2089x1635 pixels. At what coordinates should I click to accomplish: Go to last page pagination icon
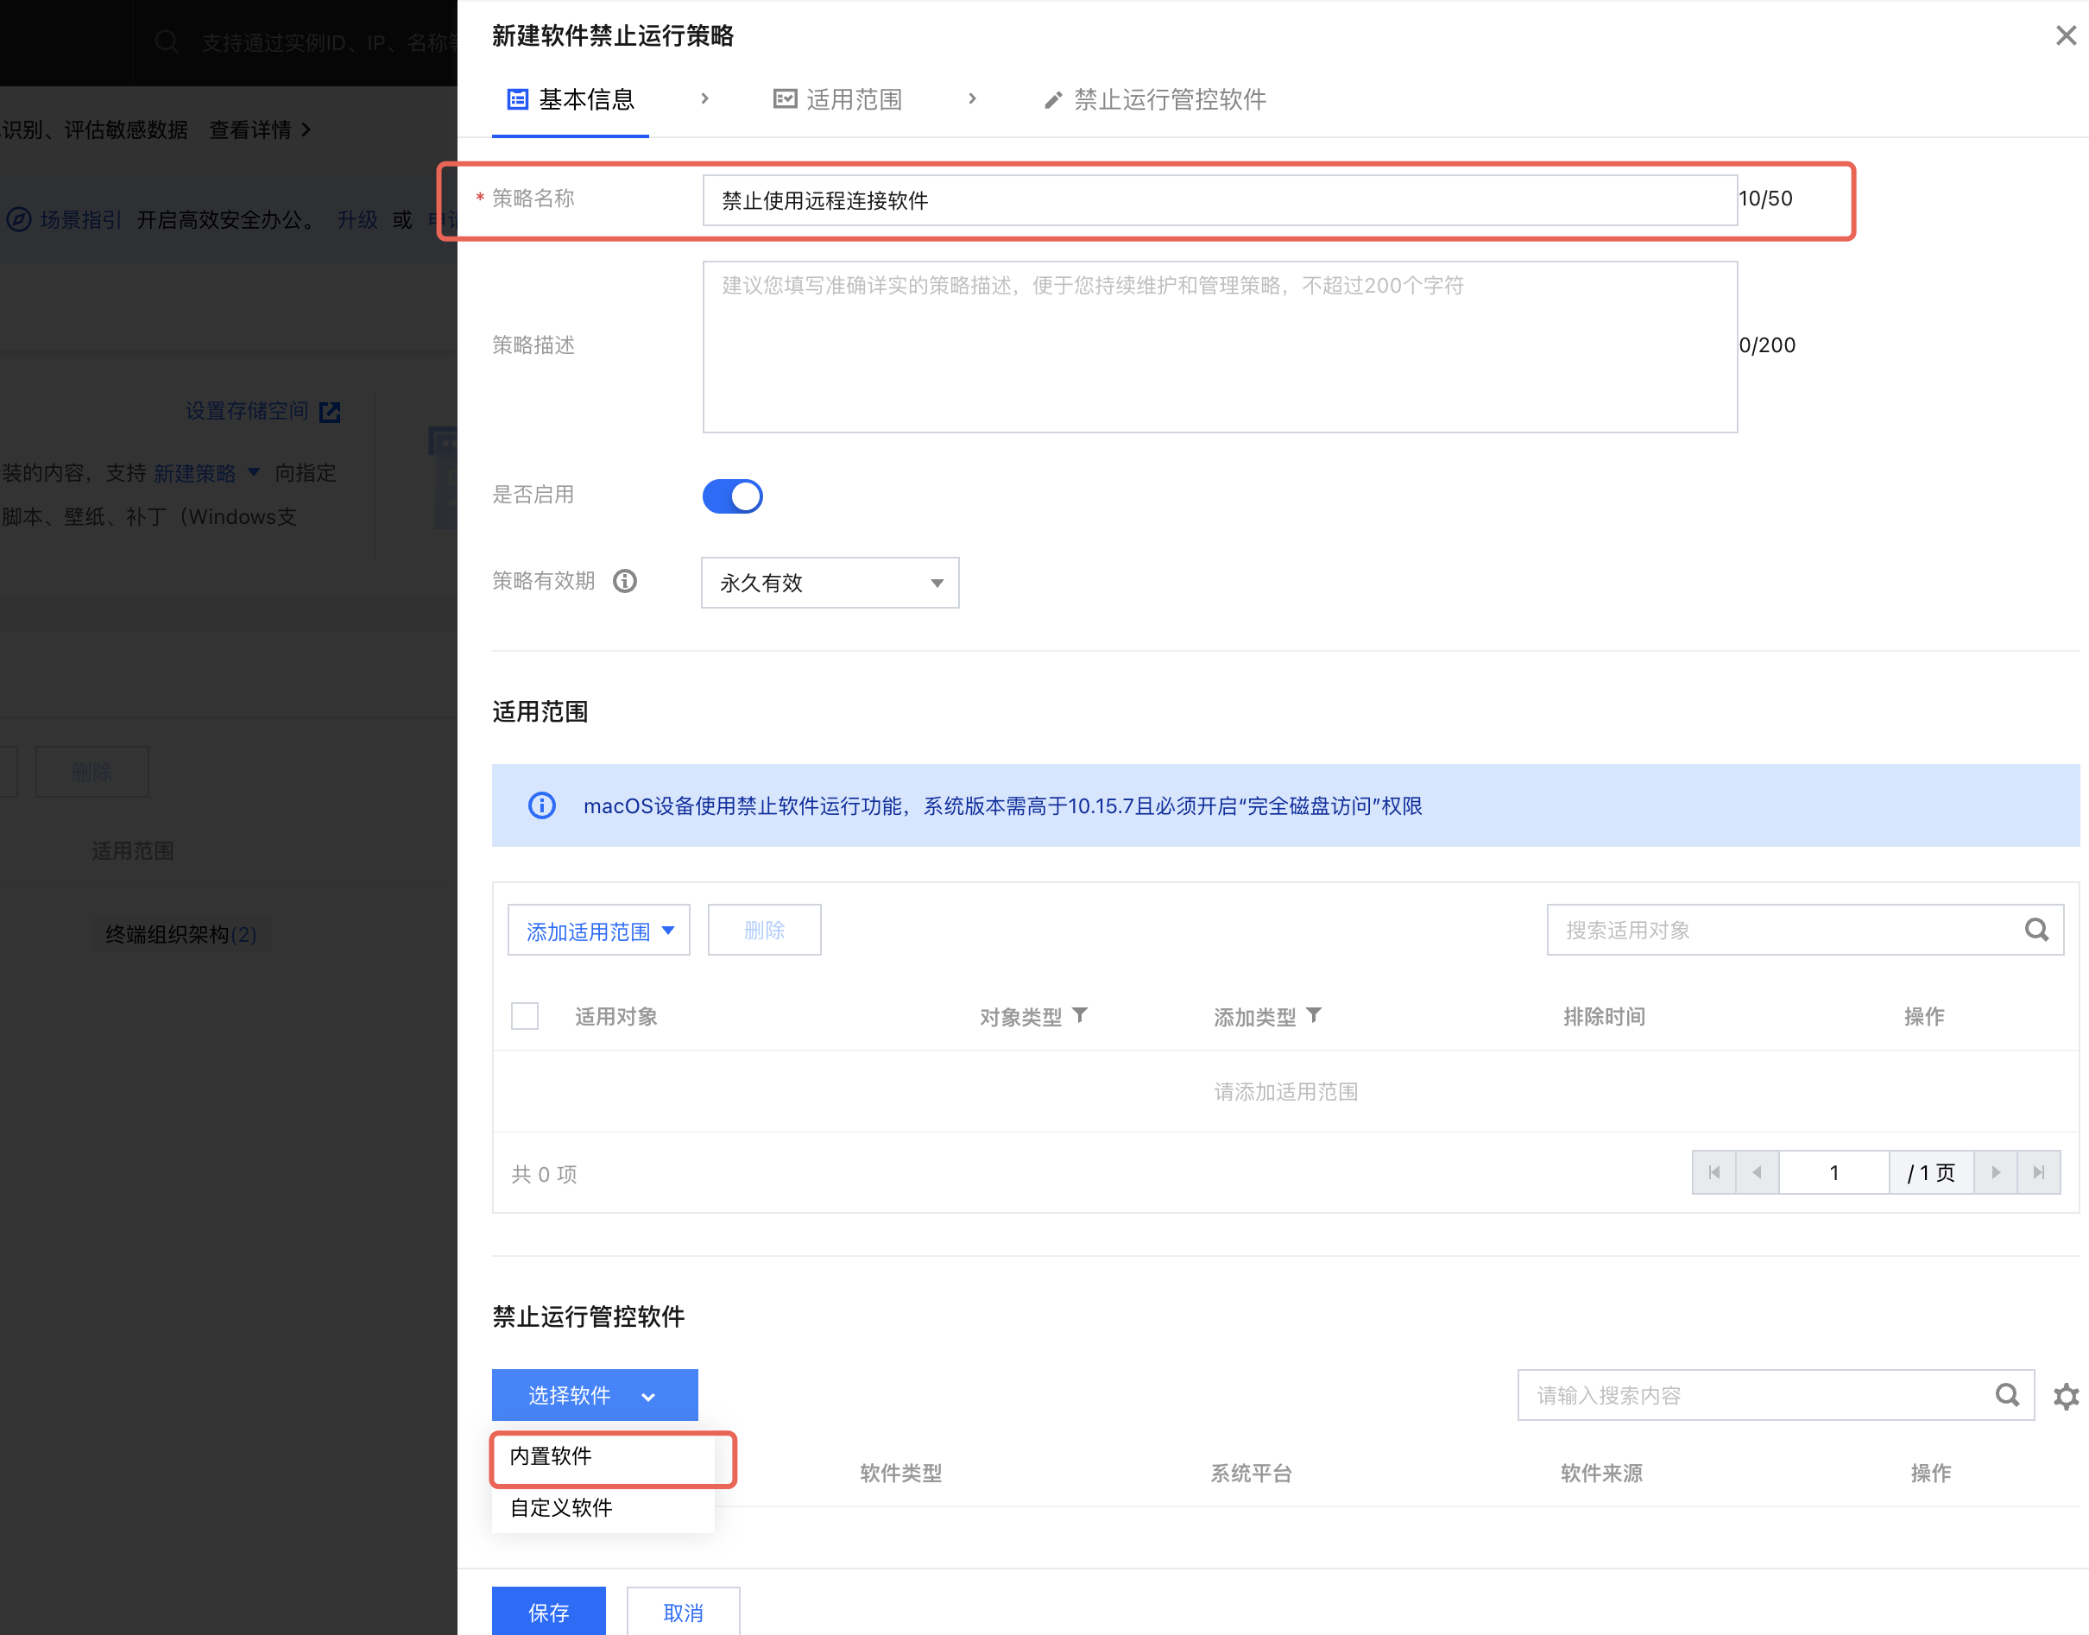[2038, 1172]
